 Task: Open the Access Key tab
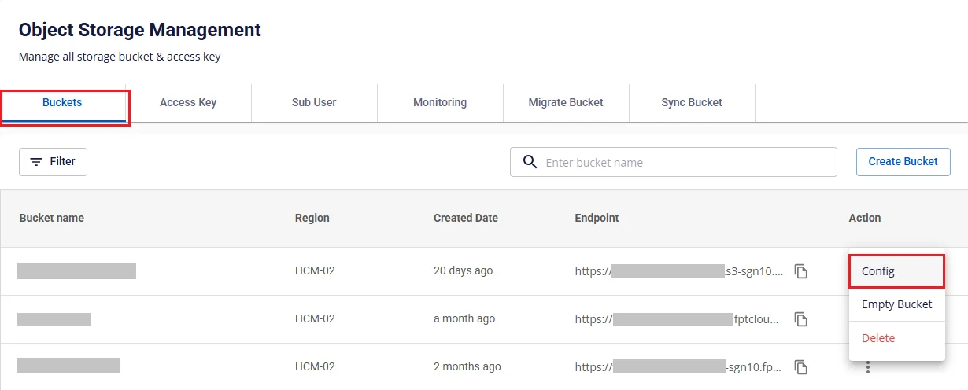coord(188,103)
